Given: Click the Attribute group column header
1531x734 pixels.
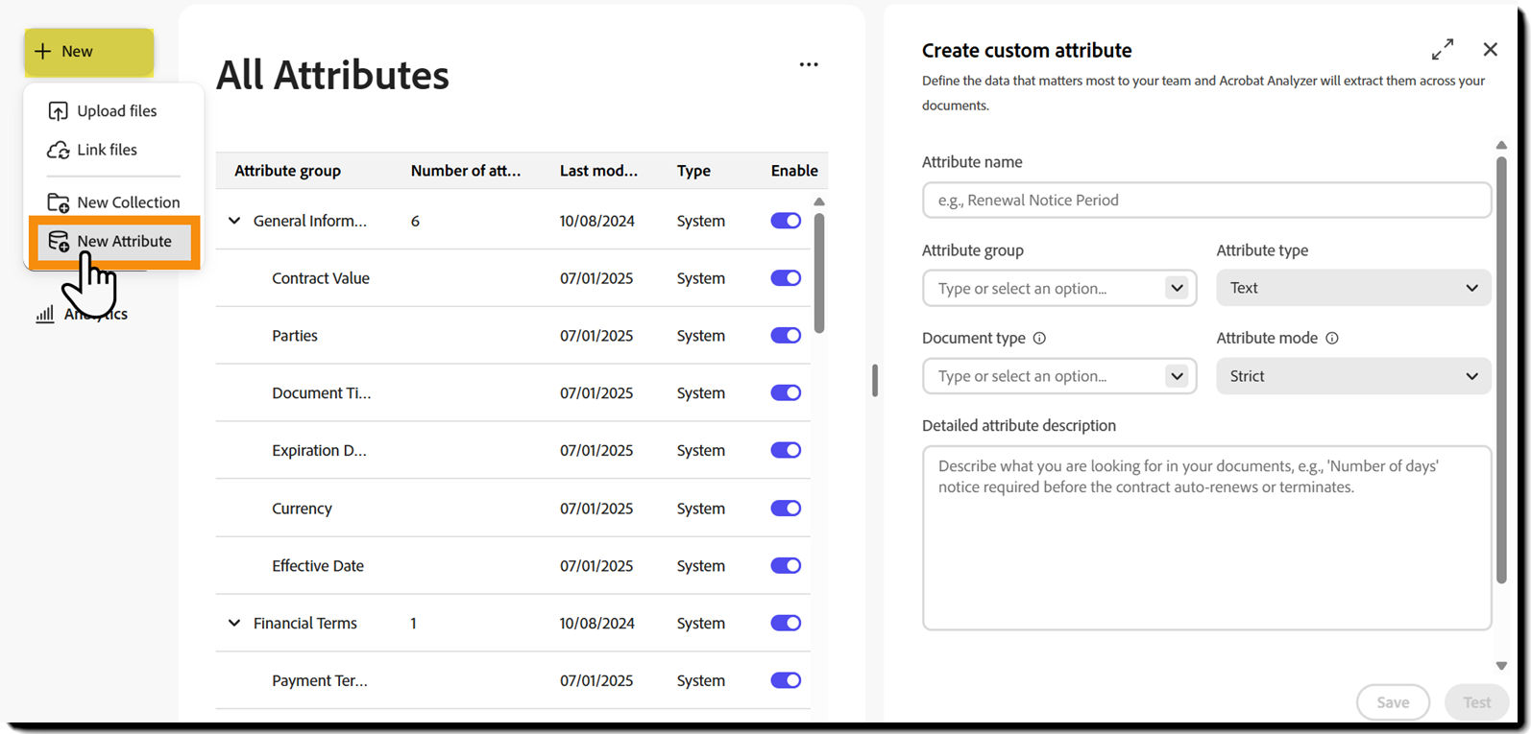Looking at the screenshot, I should click(287, 171).
